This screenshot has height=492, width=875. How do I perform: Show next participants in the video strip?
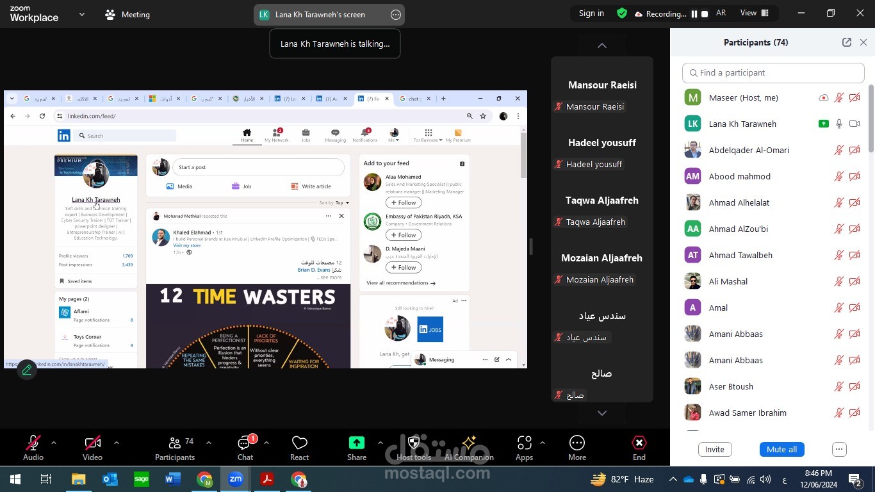(x=602, y=413)
